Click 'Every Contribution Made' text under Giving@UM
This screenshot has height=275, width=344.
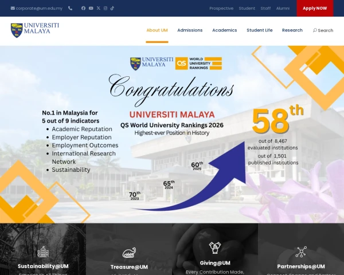[215, 272]
